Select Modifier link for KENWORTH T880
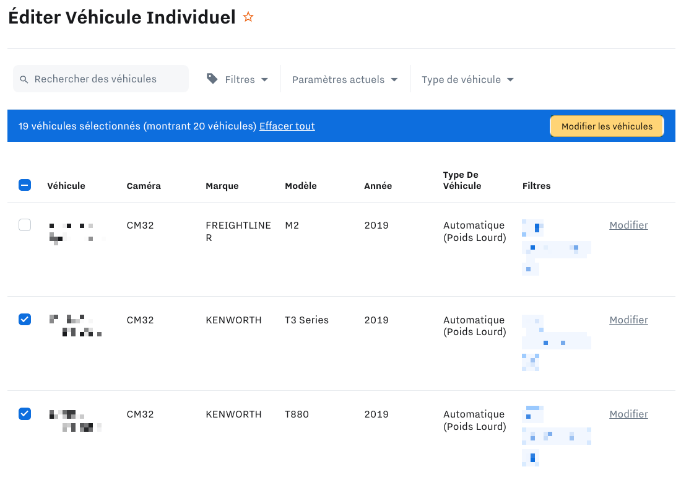This screenshot has width=681, height=477. tap(628, 414)
